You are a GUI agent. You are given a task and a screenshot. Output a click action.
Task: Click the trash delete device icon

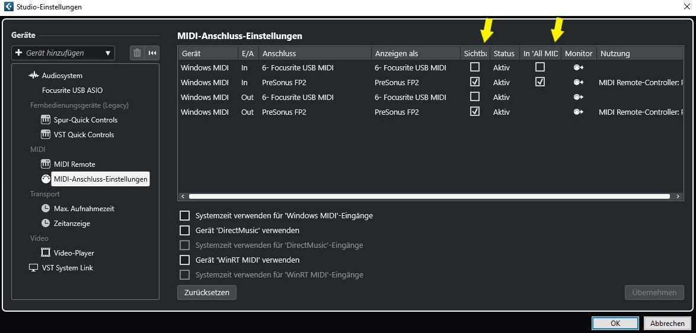tap(138, 53)
